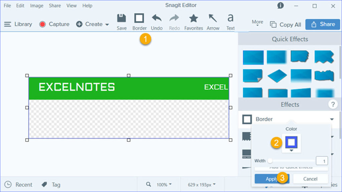Click the border Width slider handle
This screenshot has height=192, width=342.
pos(270,161)
